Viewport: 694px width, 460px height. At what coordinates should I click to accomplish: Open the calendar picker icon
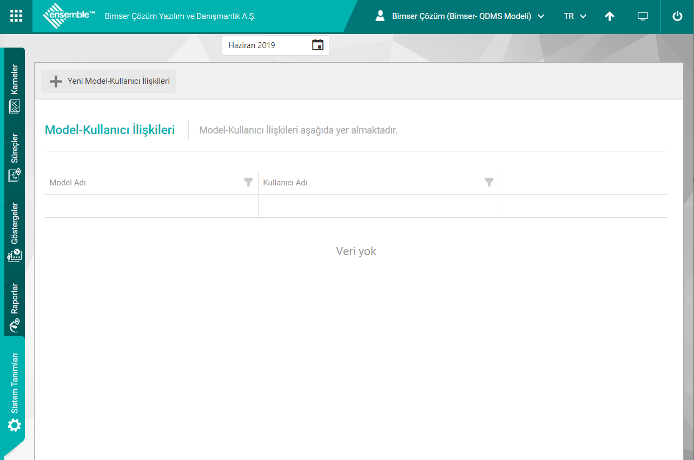tap(318, 45)
